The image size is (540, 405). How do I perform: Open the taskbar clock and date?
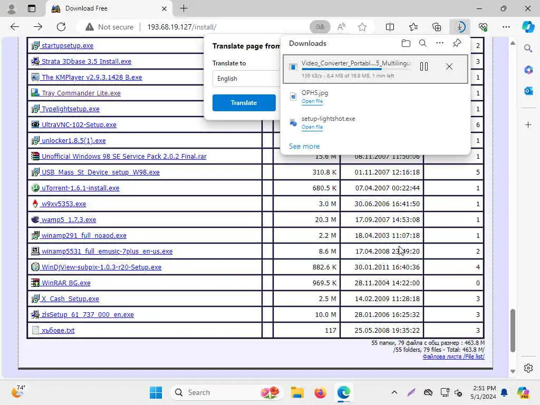click(x=484, y=392)
